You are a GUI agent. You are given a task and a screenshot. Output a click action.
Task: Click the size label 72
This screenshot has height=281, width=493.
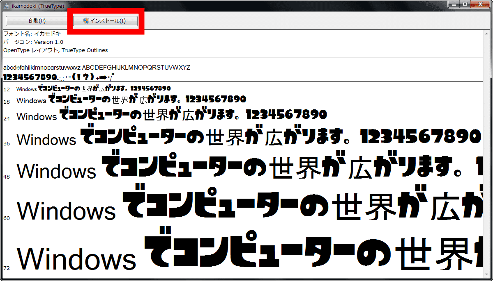coord(7,268)
